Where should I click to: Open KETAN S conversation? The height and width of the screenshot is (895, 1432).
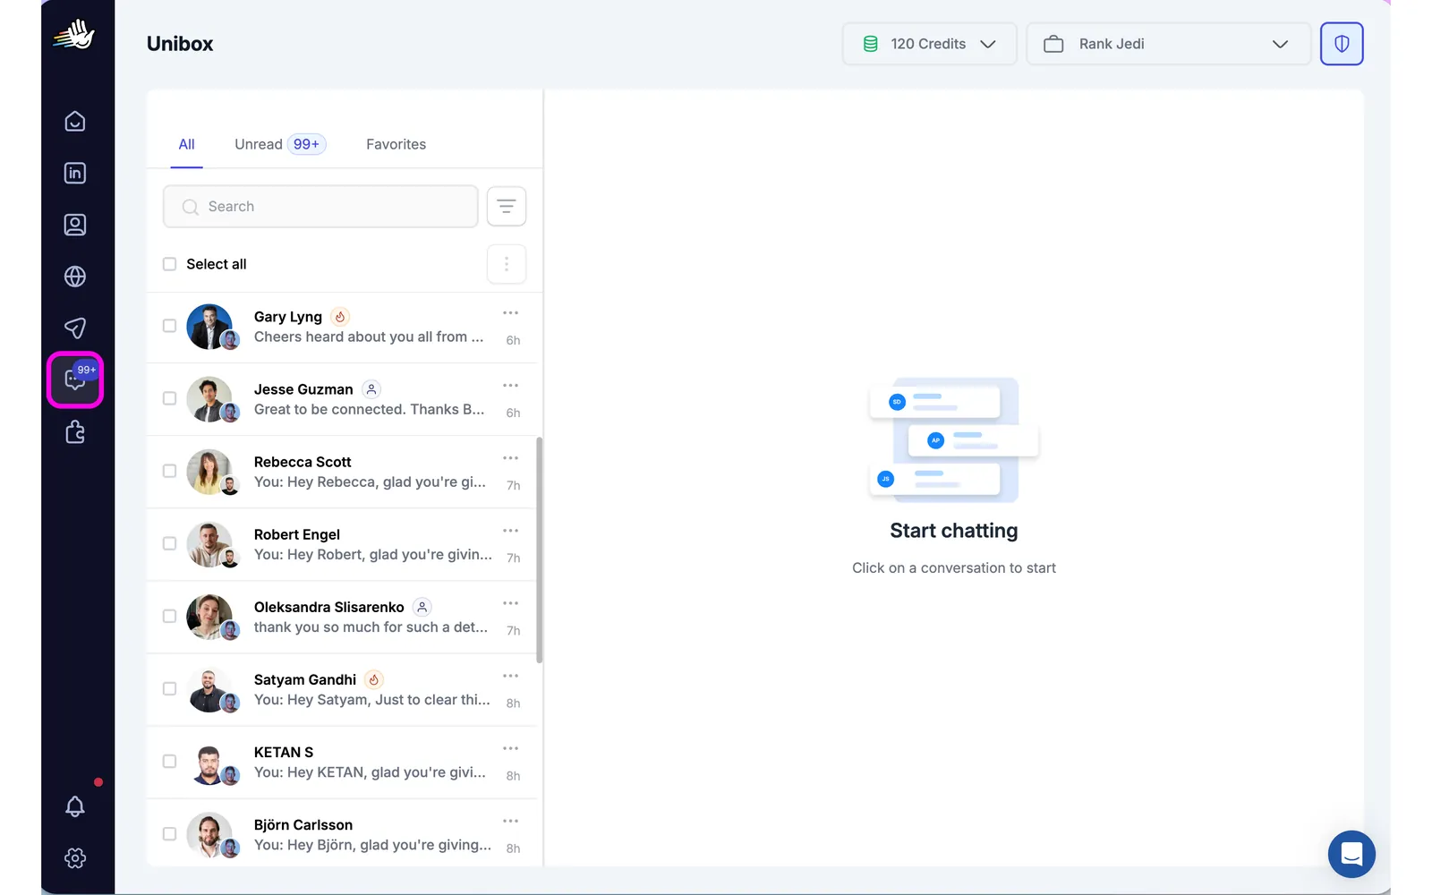tap(343, 762)
